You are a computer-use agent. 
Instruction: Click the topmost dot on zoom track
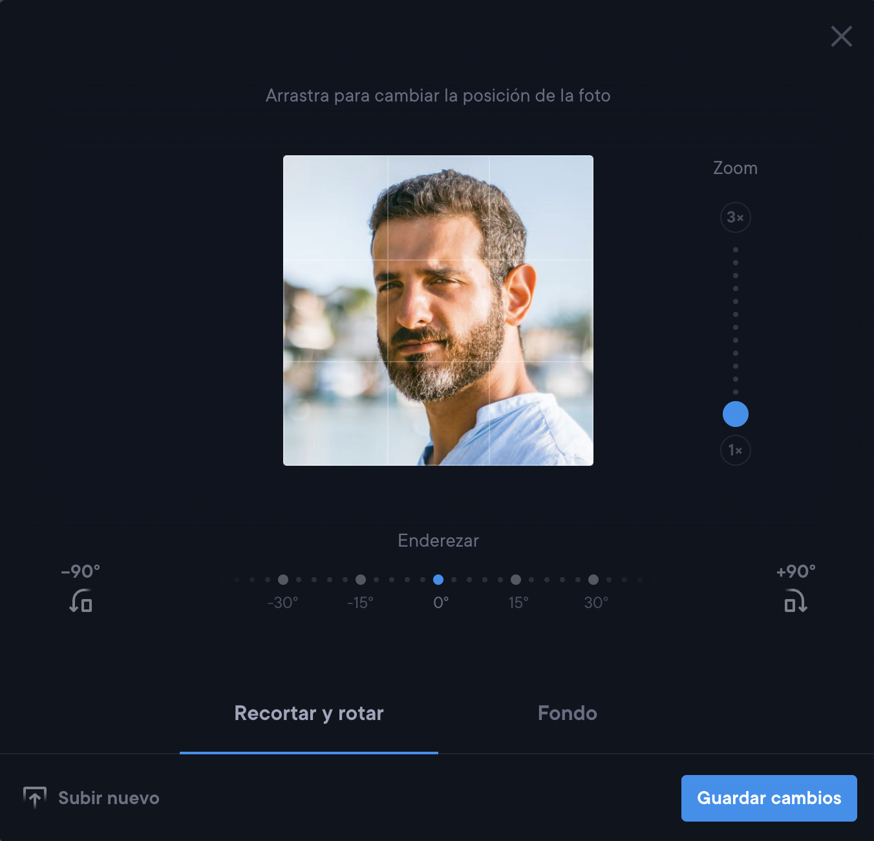(736, 250)
